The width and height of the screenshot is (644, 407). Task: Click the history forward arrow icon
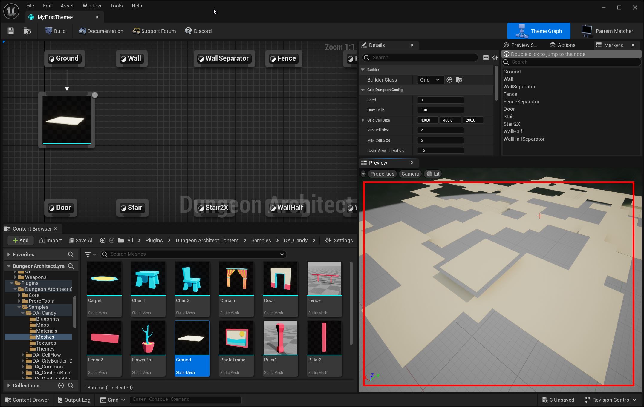[112, 240]
